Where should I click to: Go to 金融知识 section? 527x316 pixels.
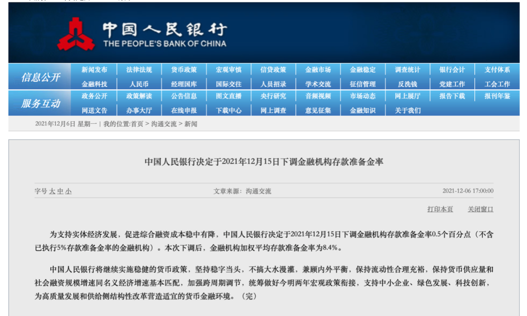(x=363, y=111)
